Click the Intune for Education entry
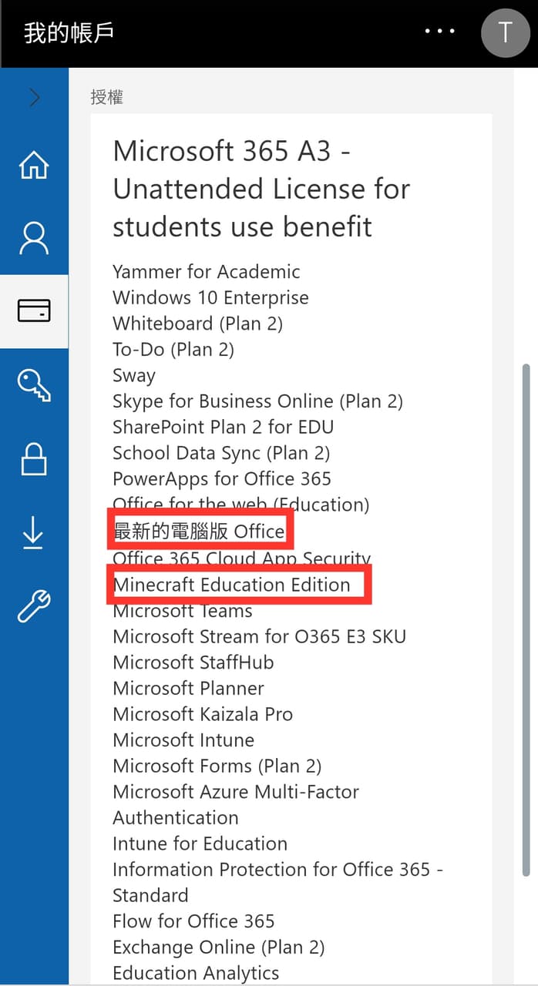The image size is (538, 986). [200, 844]
